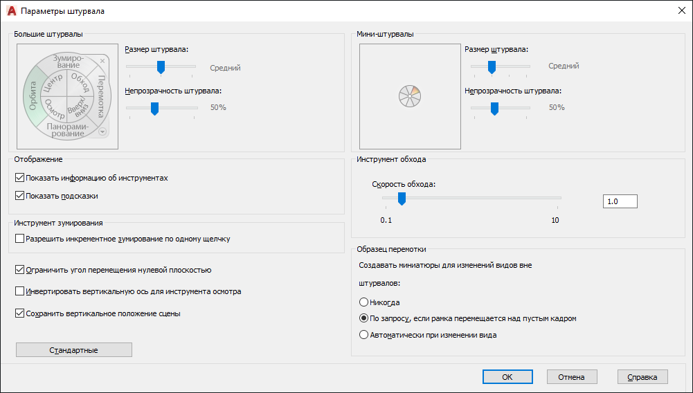Click the mini wheel preview icon
The image size is (693, 393).
(410, 96)
